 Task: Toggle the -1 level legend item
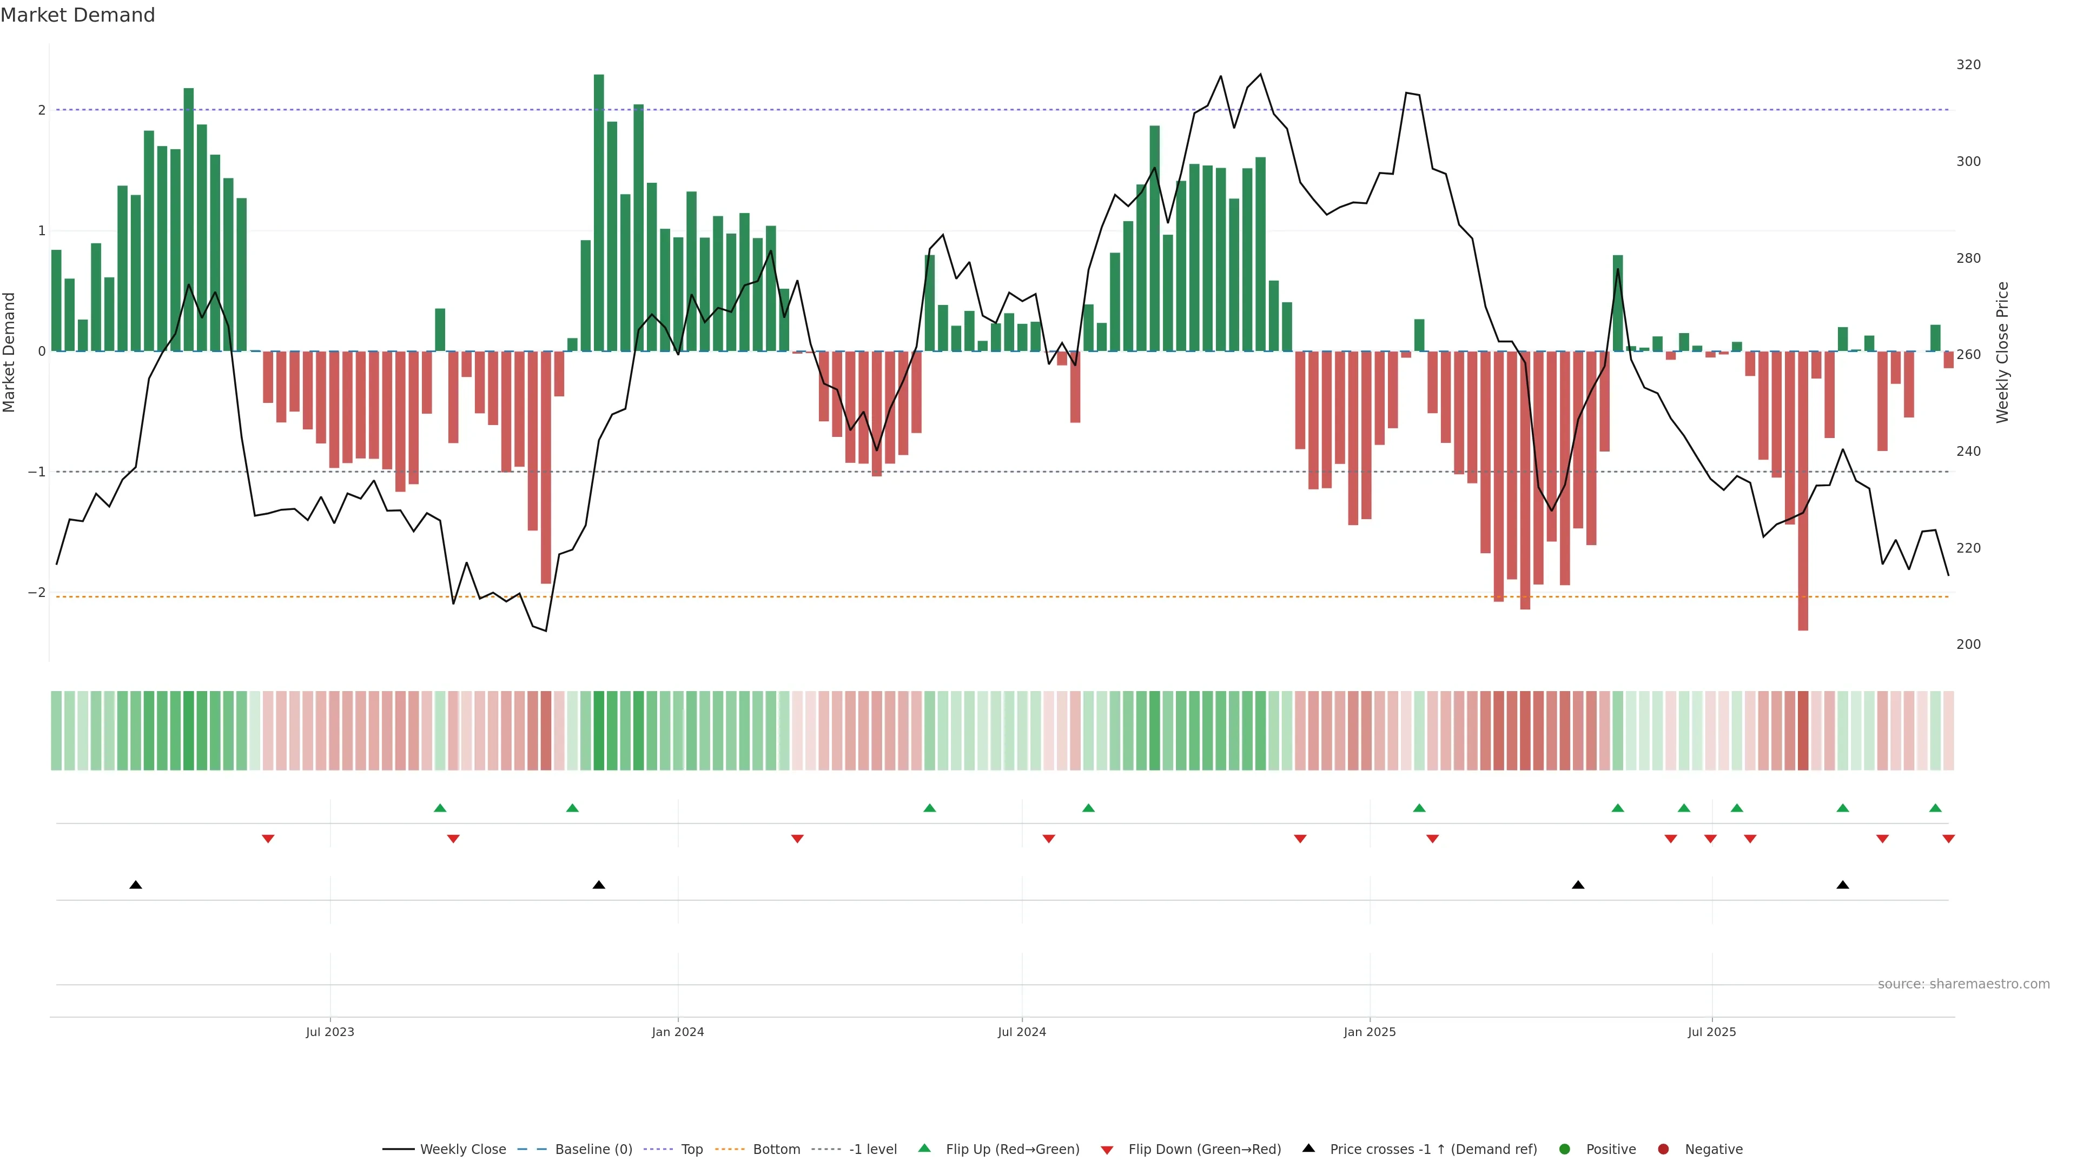pyautogui.click(x=872, y=1150)
